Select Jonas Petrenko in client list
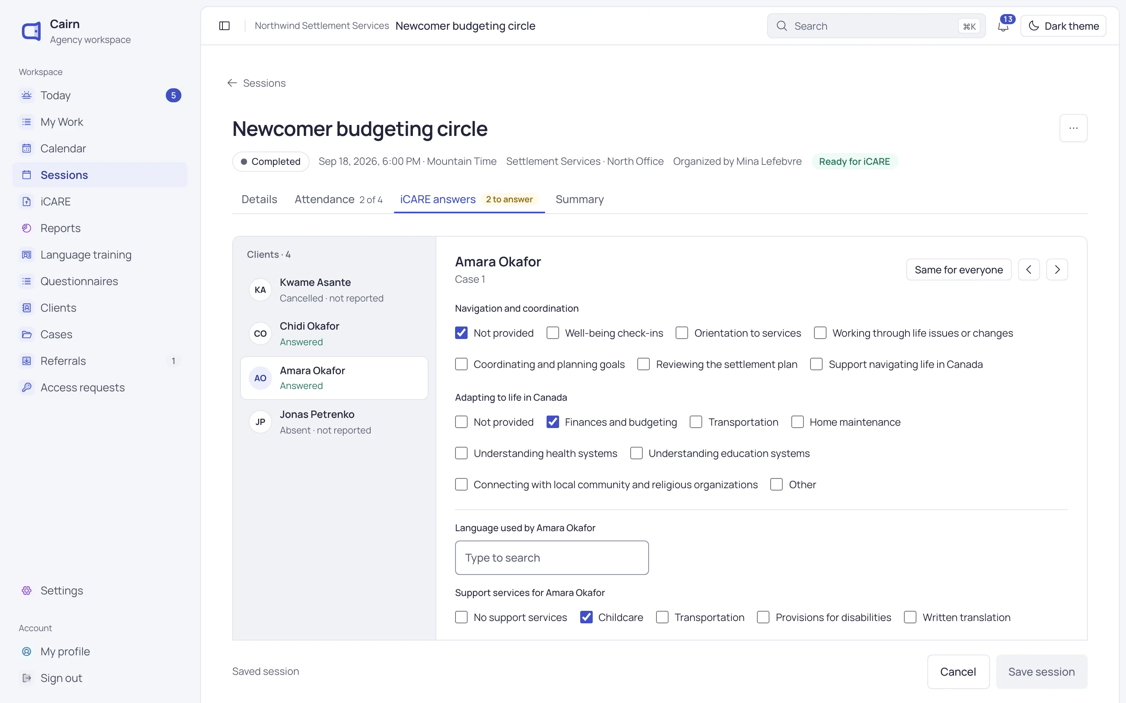 click(x=334, y=422)
